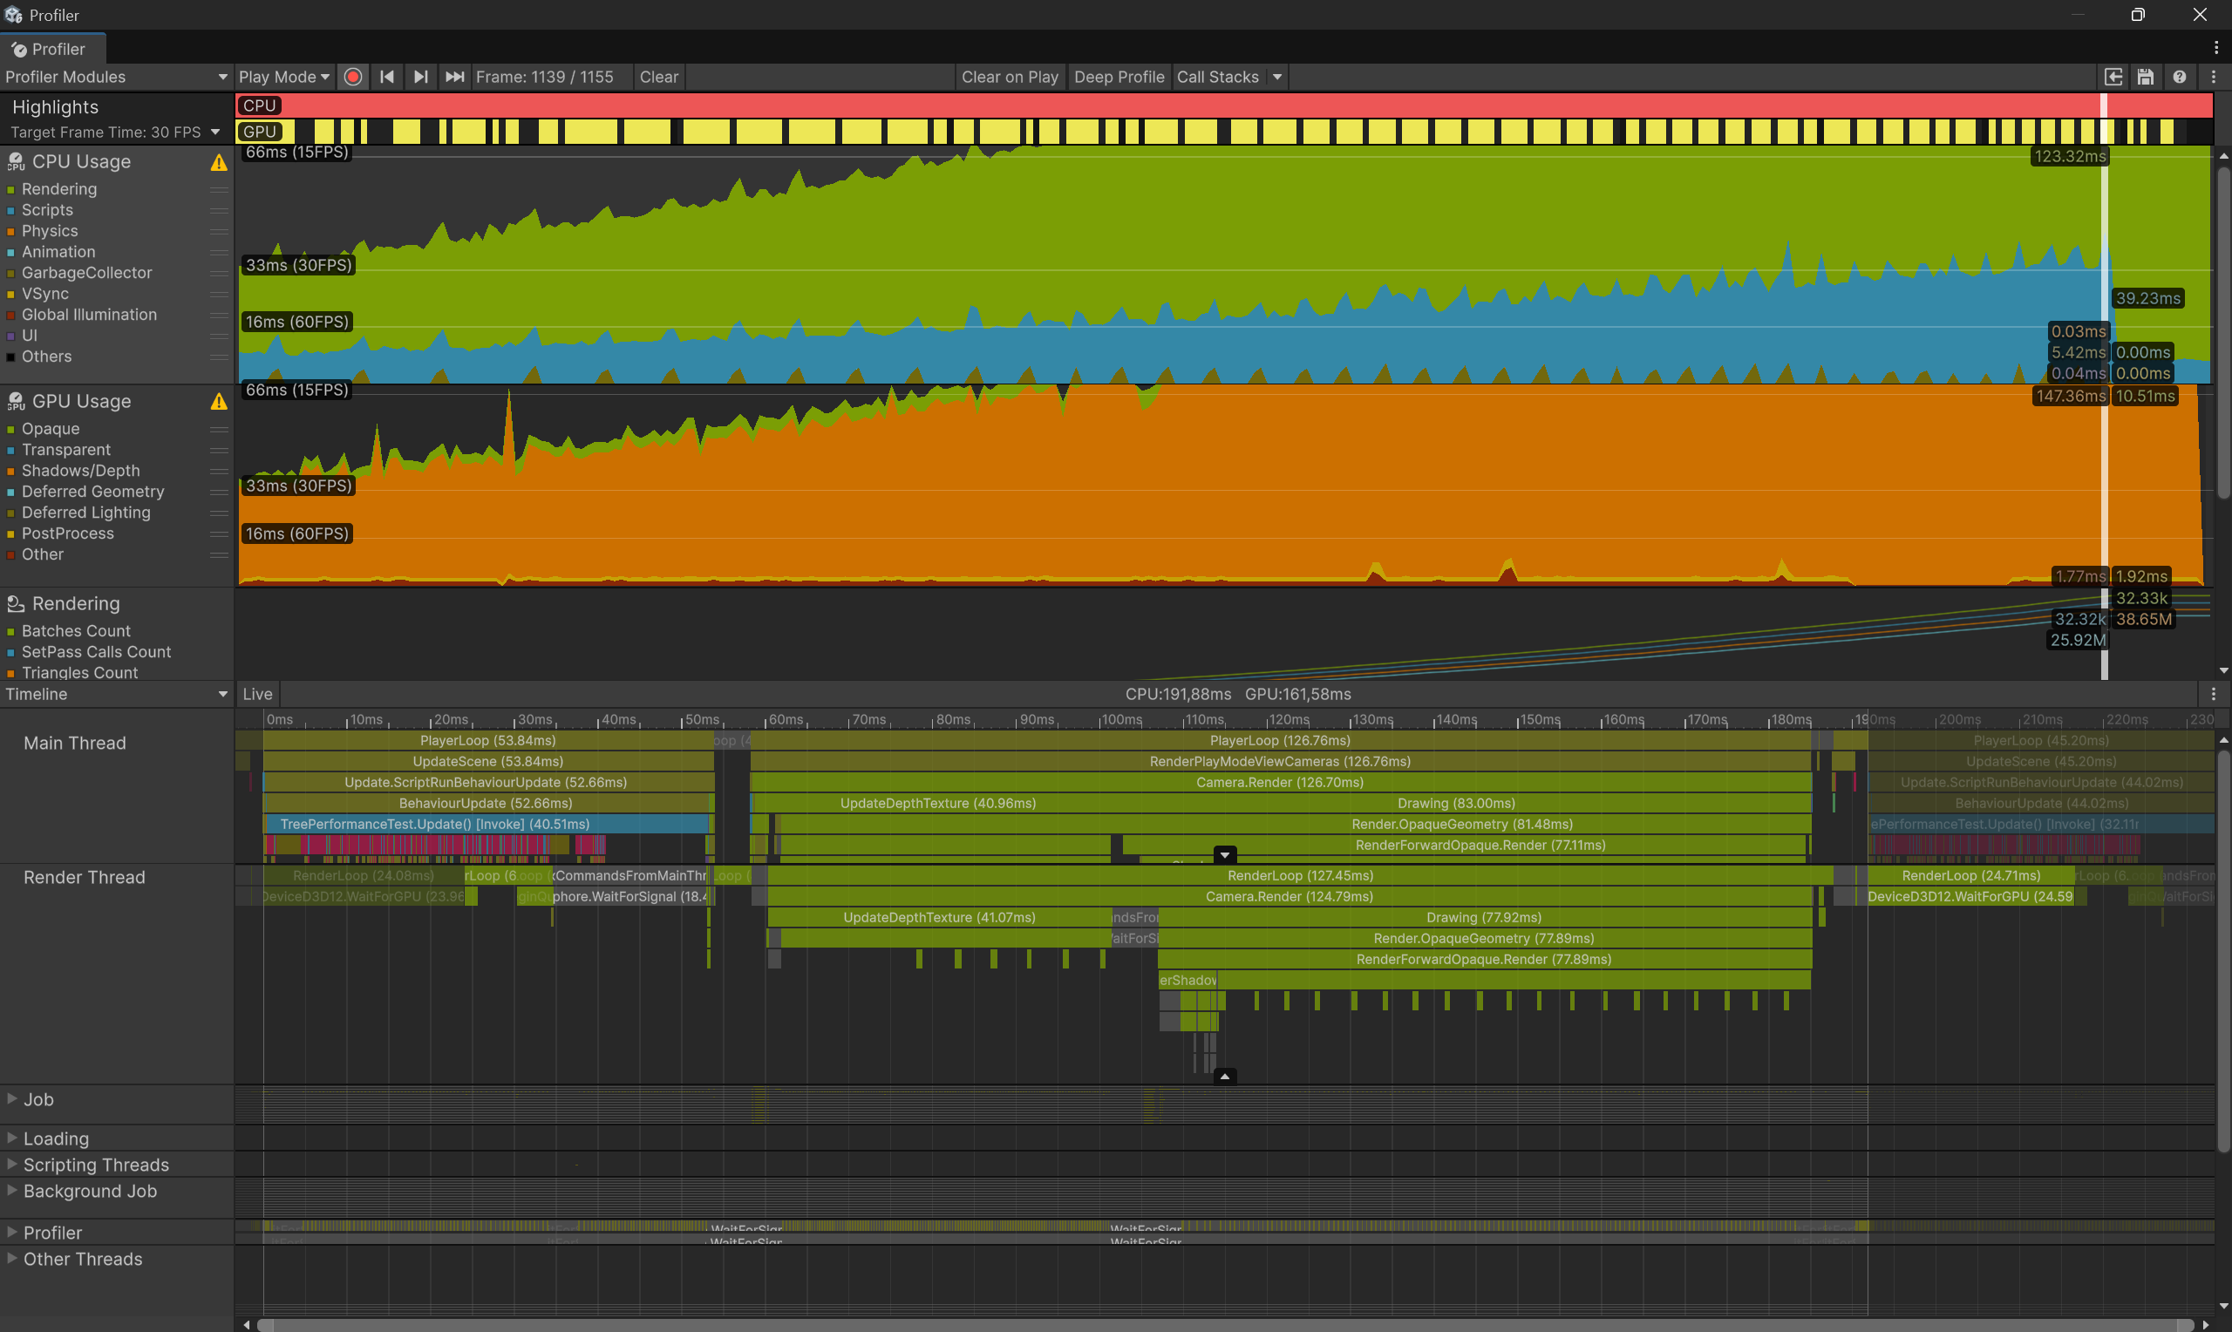Open the Profiler Modules dropdown
This screenshot has height=1332, width=2232.
click(x=115, y=78)
